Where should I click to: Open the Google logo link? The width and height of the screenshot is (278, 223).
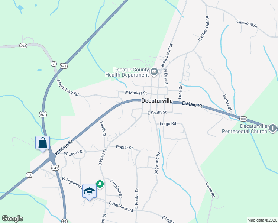pos(12,219)
